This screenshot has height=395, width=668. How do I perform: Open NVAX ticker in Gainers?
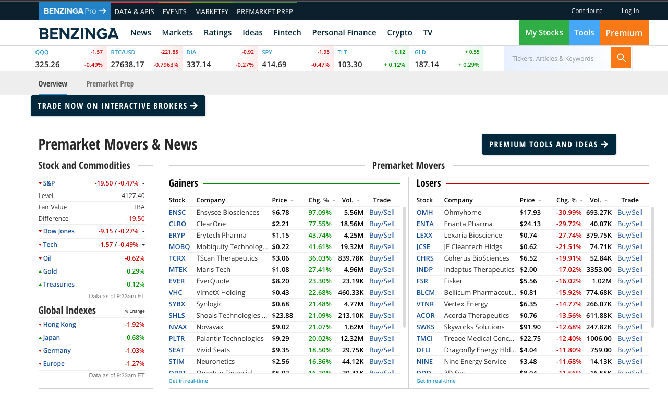coord(178,327)
